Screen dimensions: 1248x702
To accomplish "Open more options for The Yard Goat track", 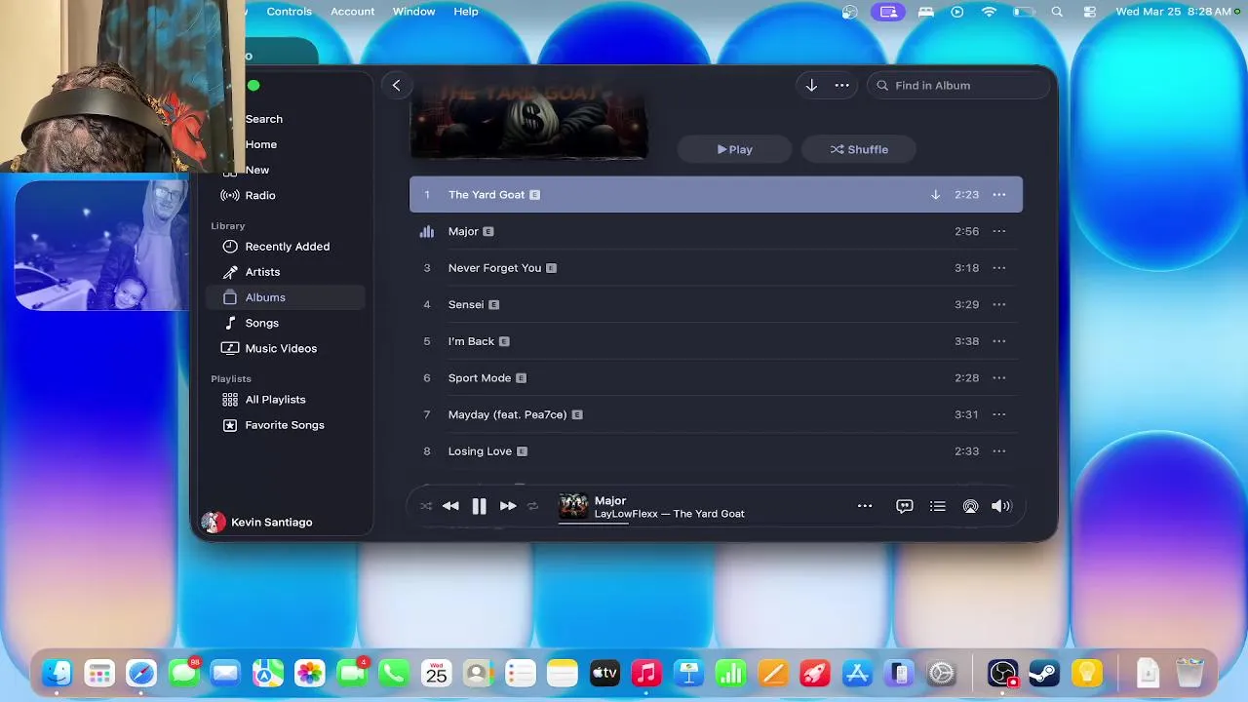I will (999, 195).
